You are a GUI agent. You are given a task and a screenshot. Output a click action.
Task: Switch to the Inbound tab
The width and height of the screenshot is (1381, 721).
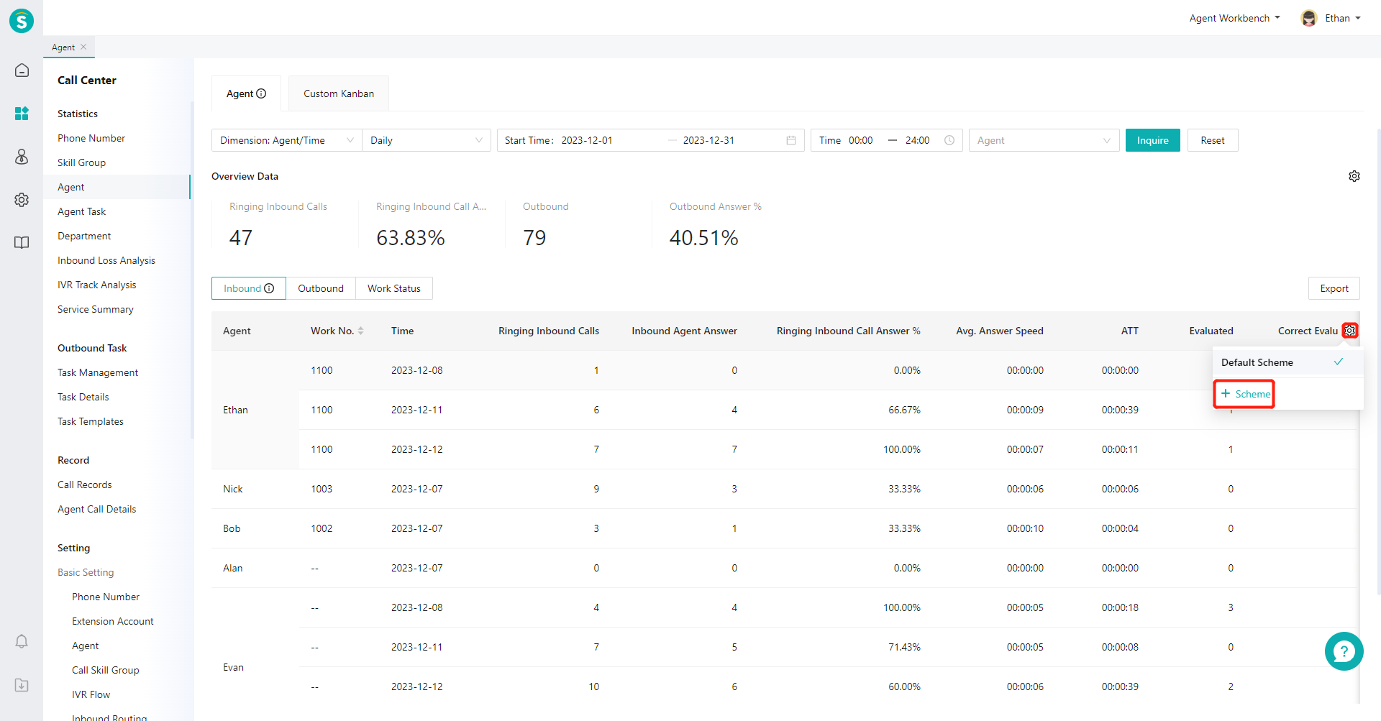pyautogui.click(x=249, y=288)
